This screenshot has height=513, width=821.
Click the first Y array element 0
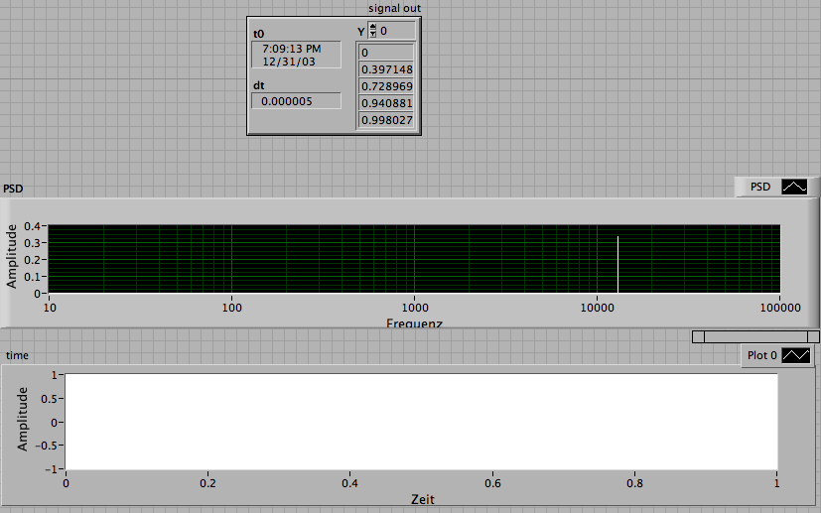[x=386, y=53]
